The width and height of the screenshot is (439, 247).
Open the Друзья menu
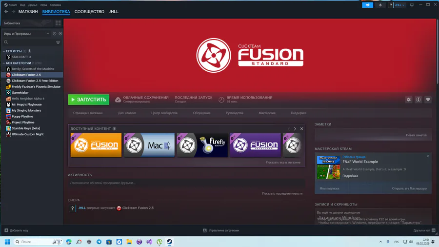pos(33,5)
